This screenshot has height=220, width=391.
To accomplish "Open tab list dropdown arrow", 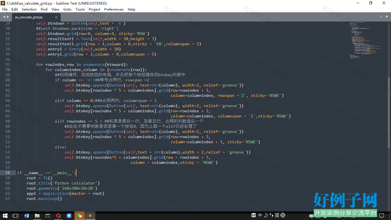I will (x=386, y=17).
